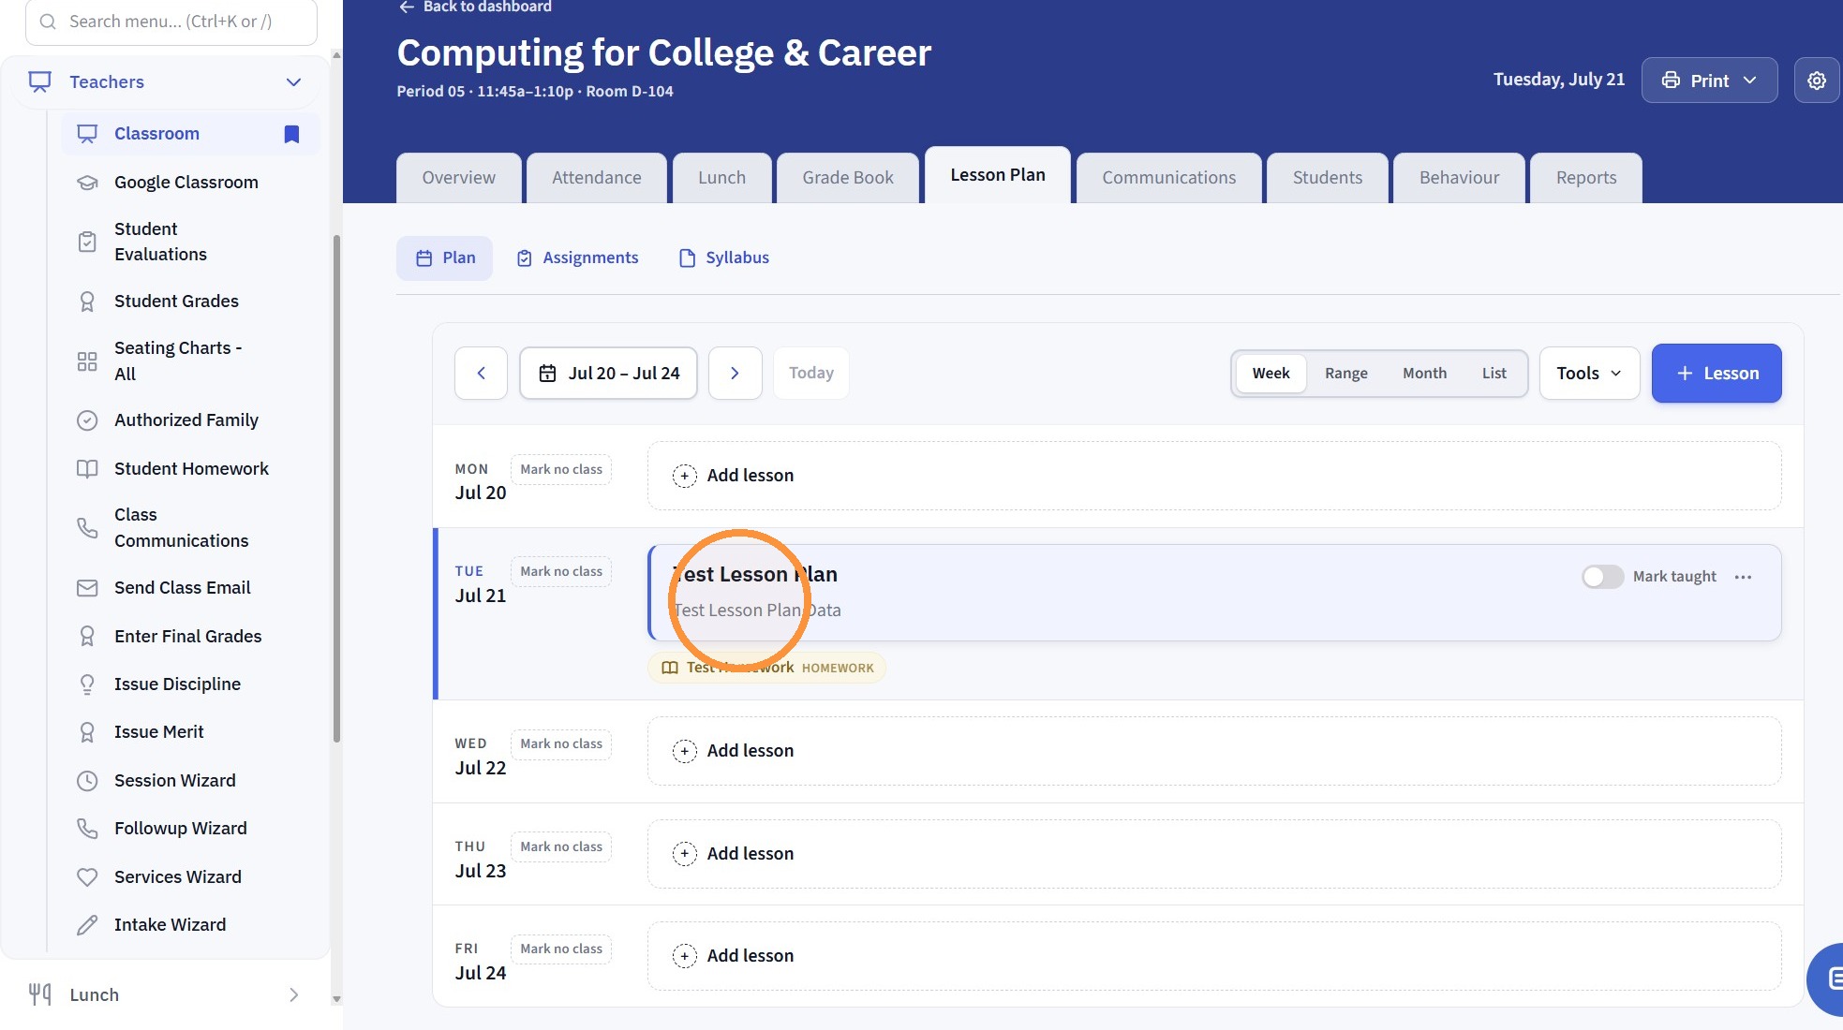Viewport: 1843px width, 1030px height.
Task: Open the Print dropdown menu
Action: pyautogui.click(x=1709, y=81)
